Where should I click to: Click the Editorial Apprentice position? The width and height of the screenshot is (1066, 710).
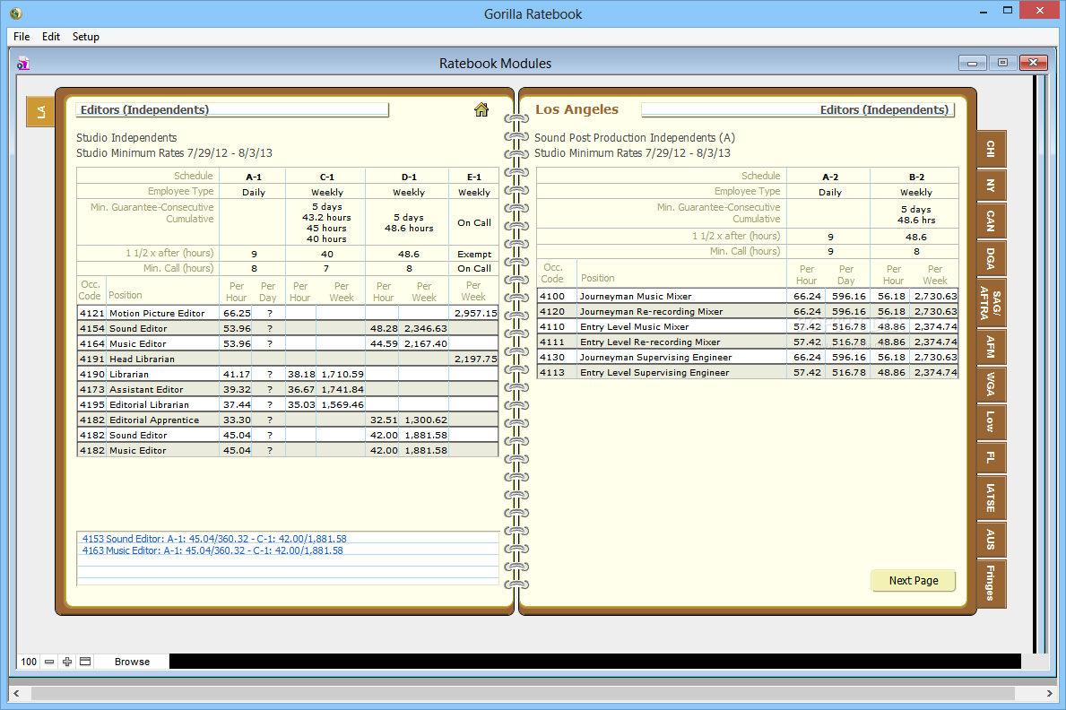click(x=154, y=420)
